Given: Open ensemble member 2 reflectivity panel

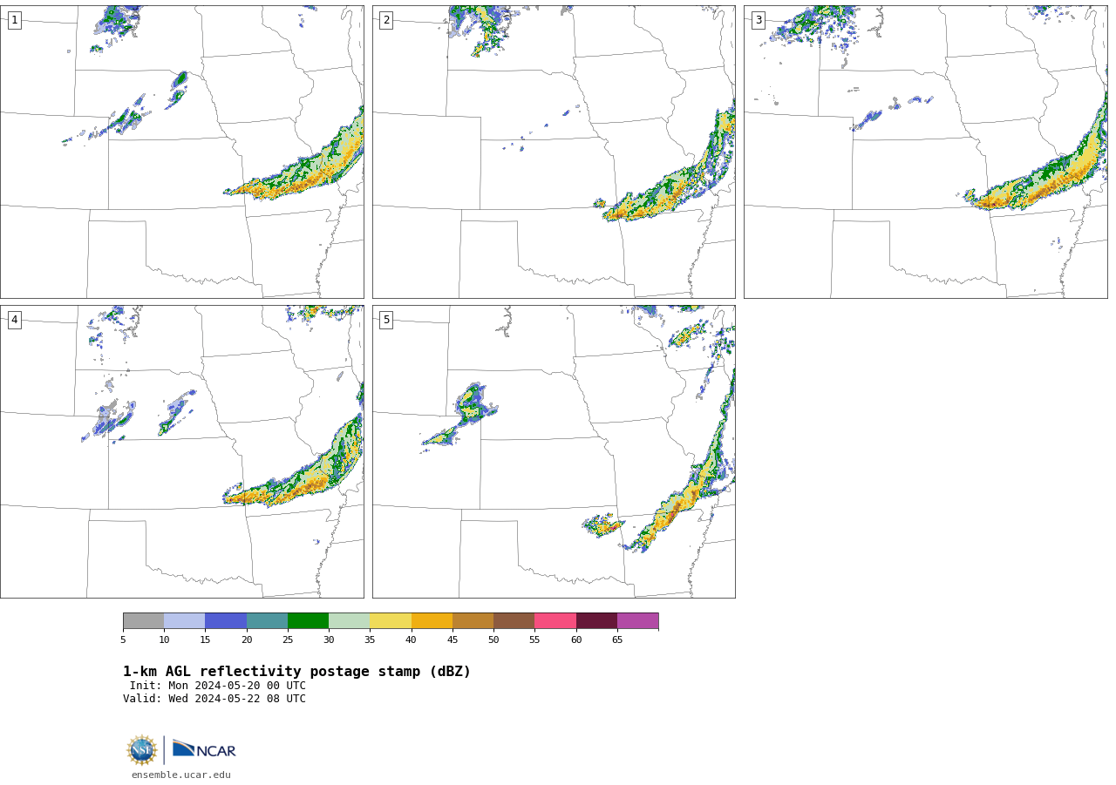Looking at the screenshot, I should (x=554, y=152).
